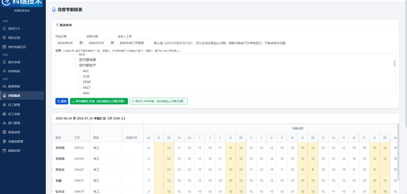
Task: Click the calendar icon beside 我的考勤日历
Action: 4,47
